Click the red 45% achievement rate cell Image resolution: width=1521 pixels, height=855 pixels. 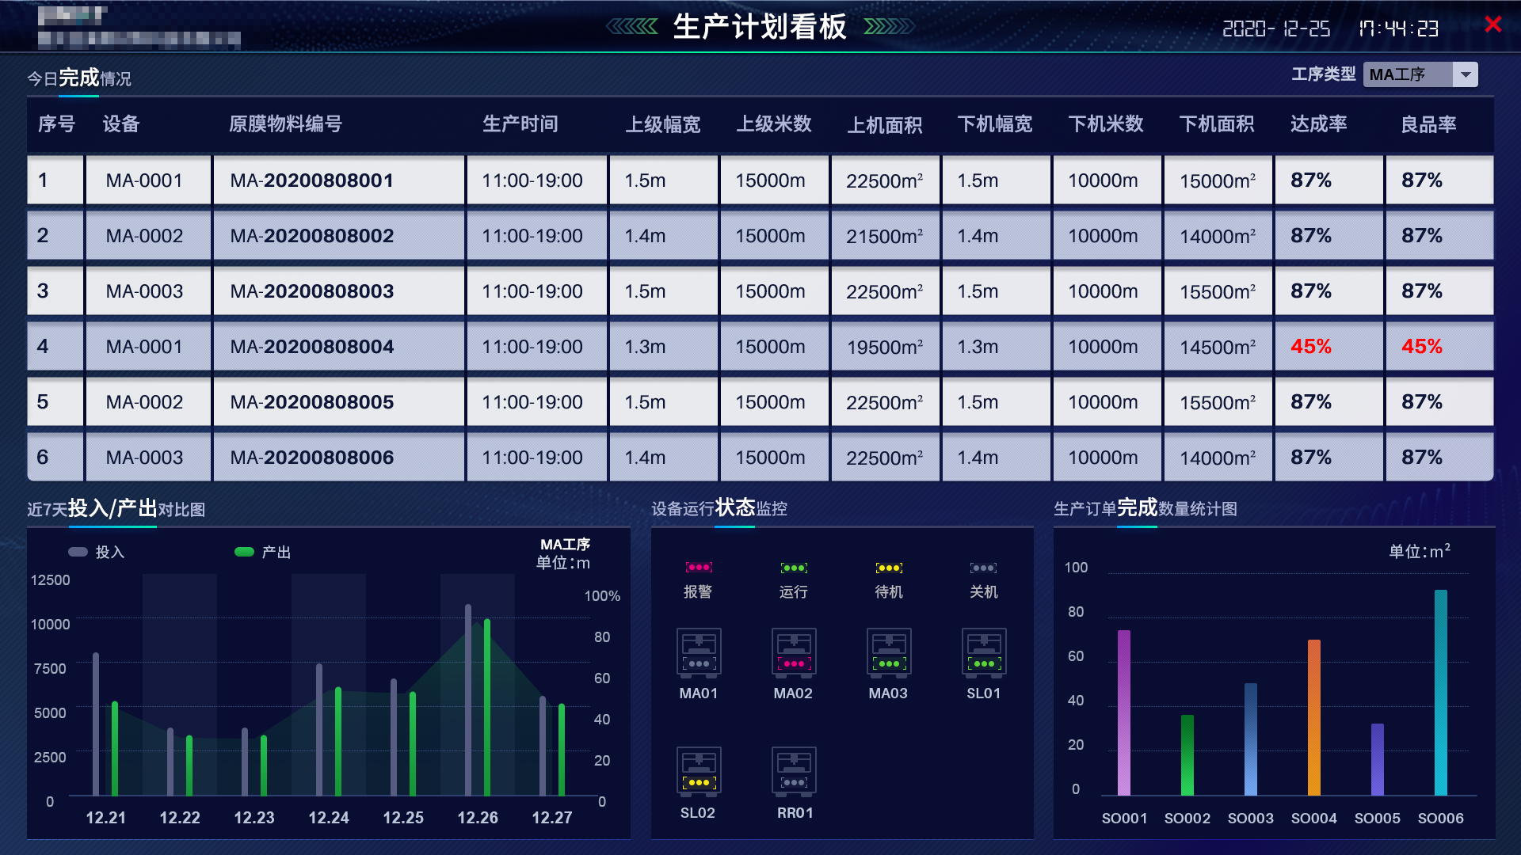tap(1313, 346)
